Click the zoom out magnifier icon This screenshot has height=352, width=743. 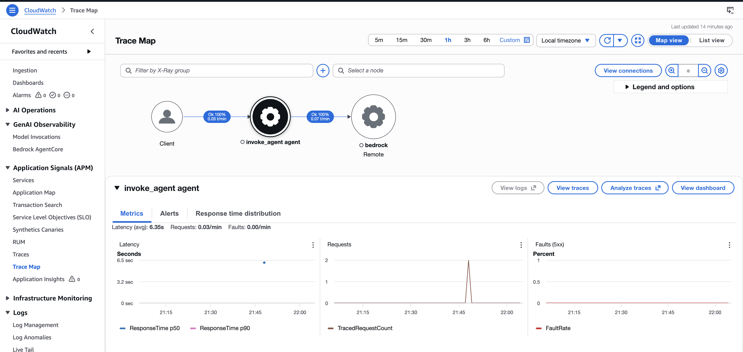click(704, 71)
